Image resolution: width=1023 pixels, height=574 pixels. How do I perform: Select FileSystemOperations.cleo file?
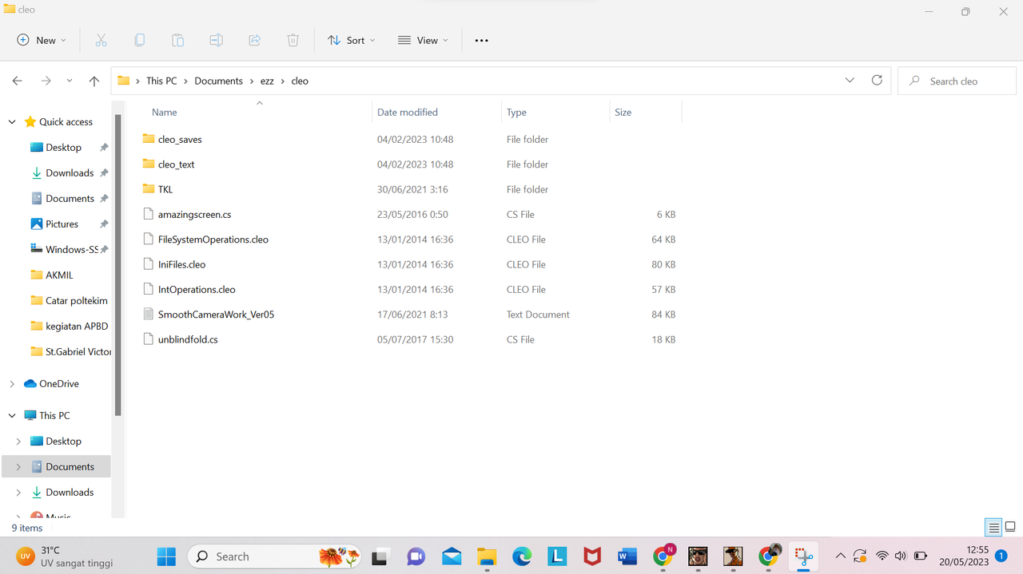point(213,239)
